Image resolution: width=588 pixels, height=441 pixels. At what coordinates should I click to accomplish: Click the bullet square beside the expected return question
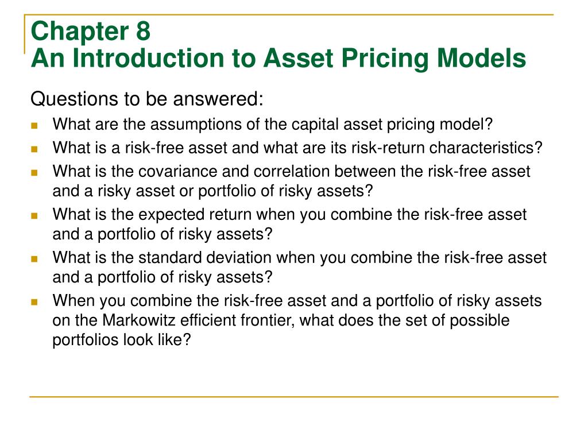pos(34,215)
